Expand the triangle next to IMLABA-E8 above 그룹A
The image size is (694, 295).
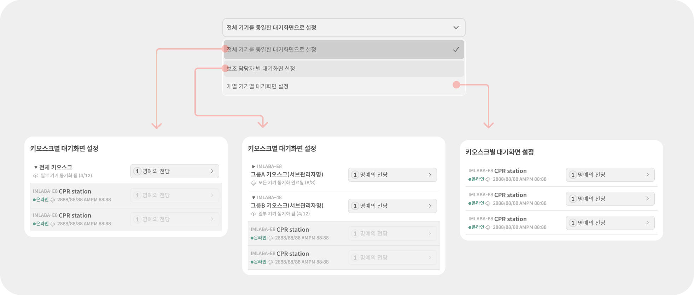[x=253, y=167]
